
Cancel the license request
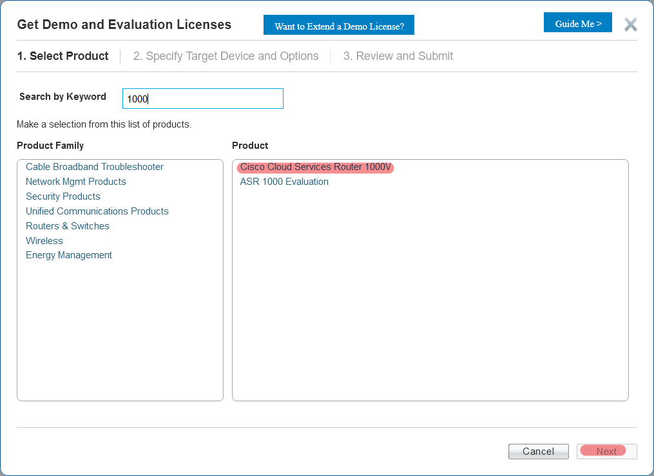click(539, 452)
